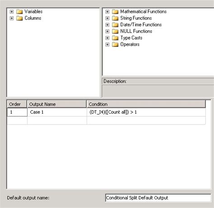The image size is (214, 208).
Task: Click the Variables folder icon
Action: pyautogui.click(x=19, y=12)
